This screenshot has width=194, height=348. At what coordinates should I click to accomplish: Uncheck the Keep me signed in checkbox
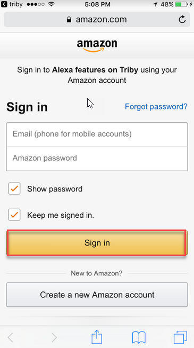tap(14, 215)
